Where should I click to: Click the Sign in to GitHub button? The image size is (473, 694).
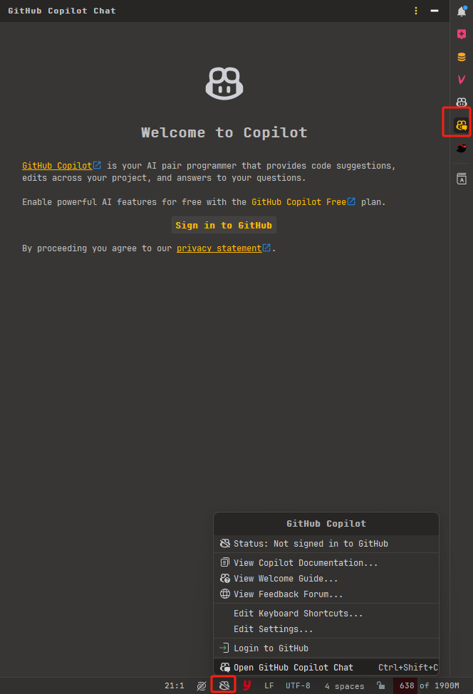tap(224, 226)
